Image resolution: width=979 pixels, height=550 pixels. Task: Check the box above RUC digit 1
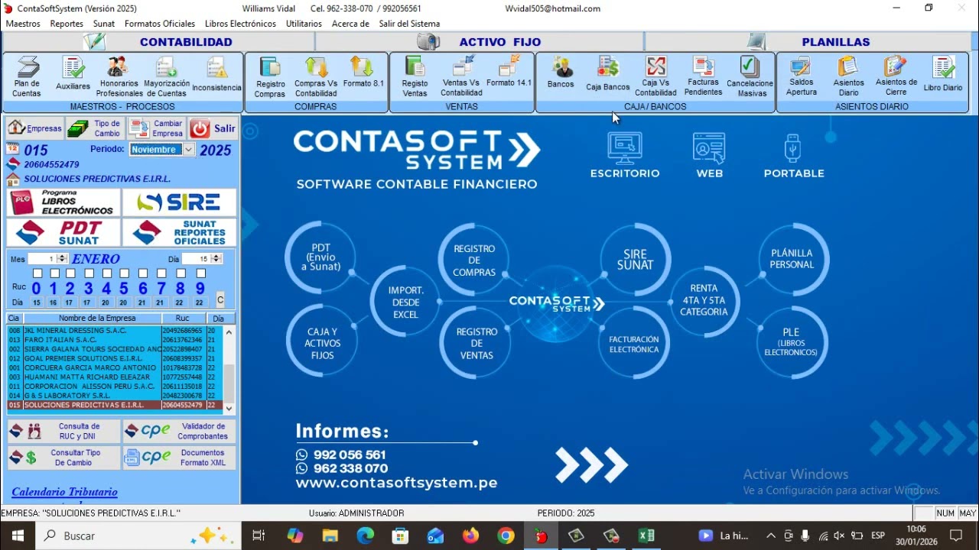[54, 273]
